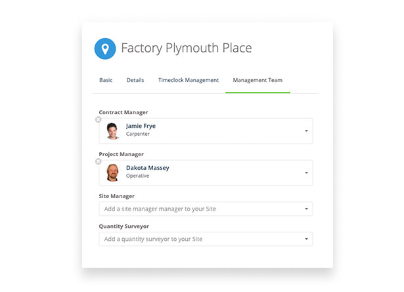
Task: Remove Dakota Massey as Project Manager
Action: coord(99,161)
